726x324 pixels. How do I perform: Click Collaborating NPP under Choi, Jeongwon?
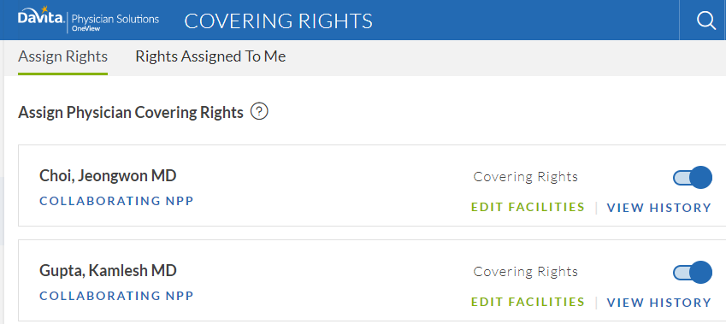click(116, 201)
